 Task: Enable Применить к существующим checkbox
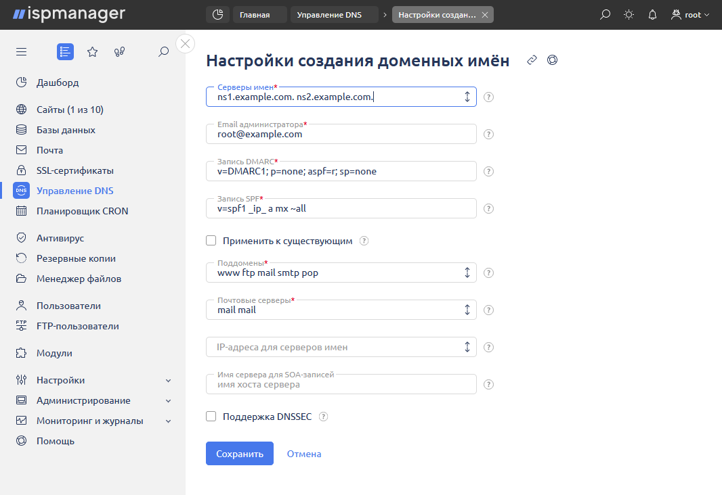[211, 240]
